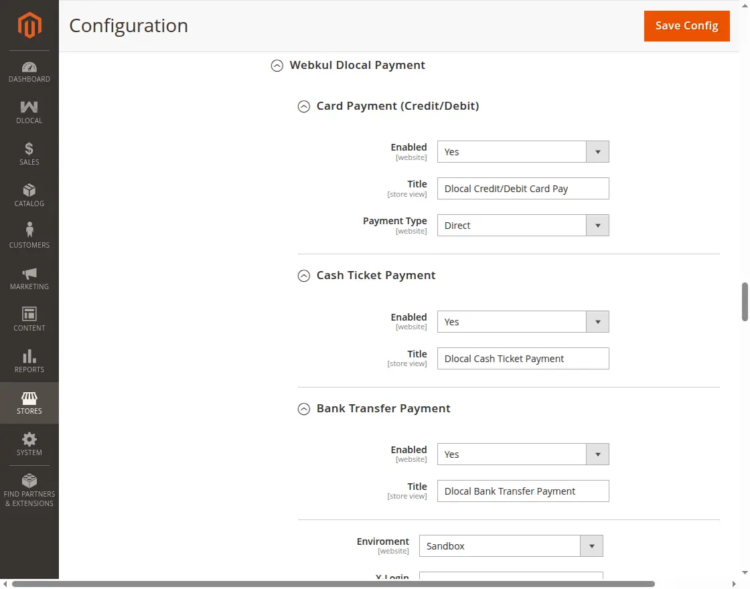The height and width of the screenshot is (589, 750).
Task: Open the Dashboard sidebar icon
Action: click(29, 68)
